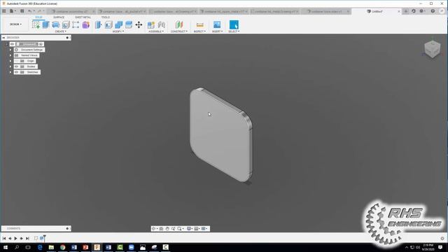Expand the Bodies folder node
448x252 pixels.
pyautogui.click(x=10, y=66)
